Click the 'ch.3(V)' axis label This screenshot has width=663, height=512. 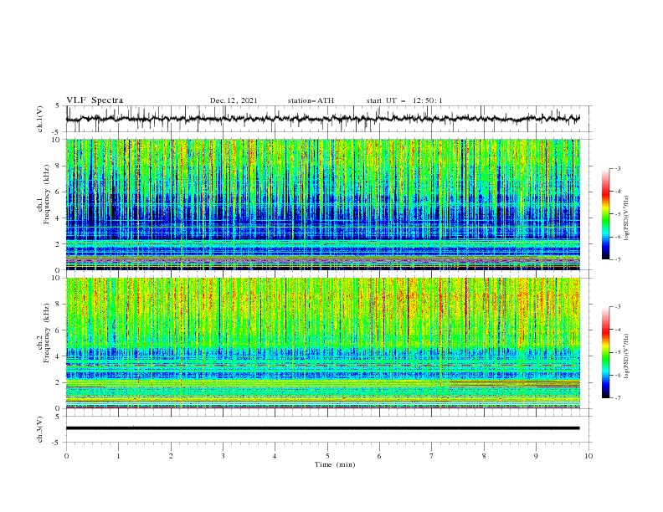[40, 429]
